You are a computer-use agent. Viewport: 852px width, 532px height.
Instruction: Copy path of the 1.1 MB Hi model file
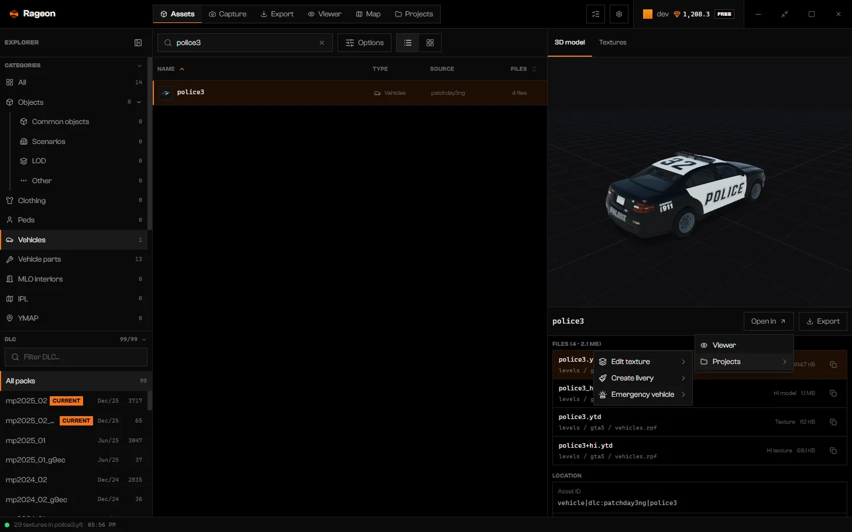point(833,393)
